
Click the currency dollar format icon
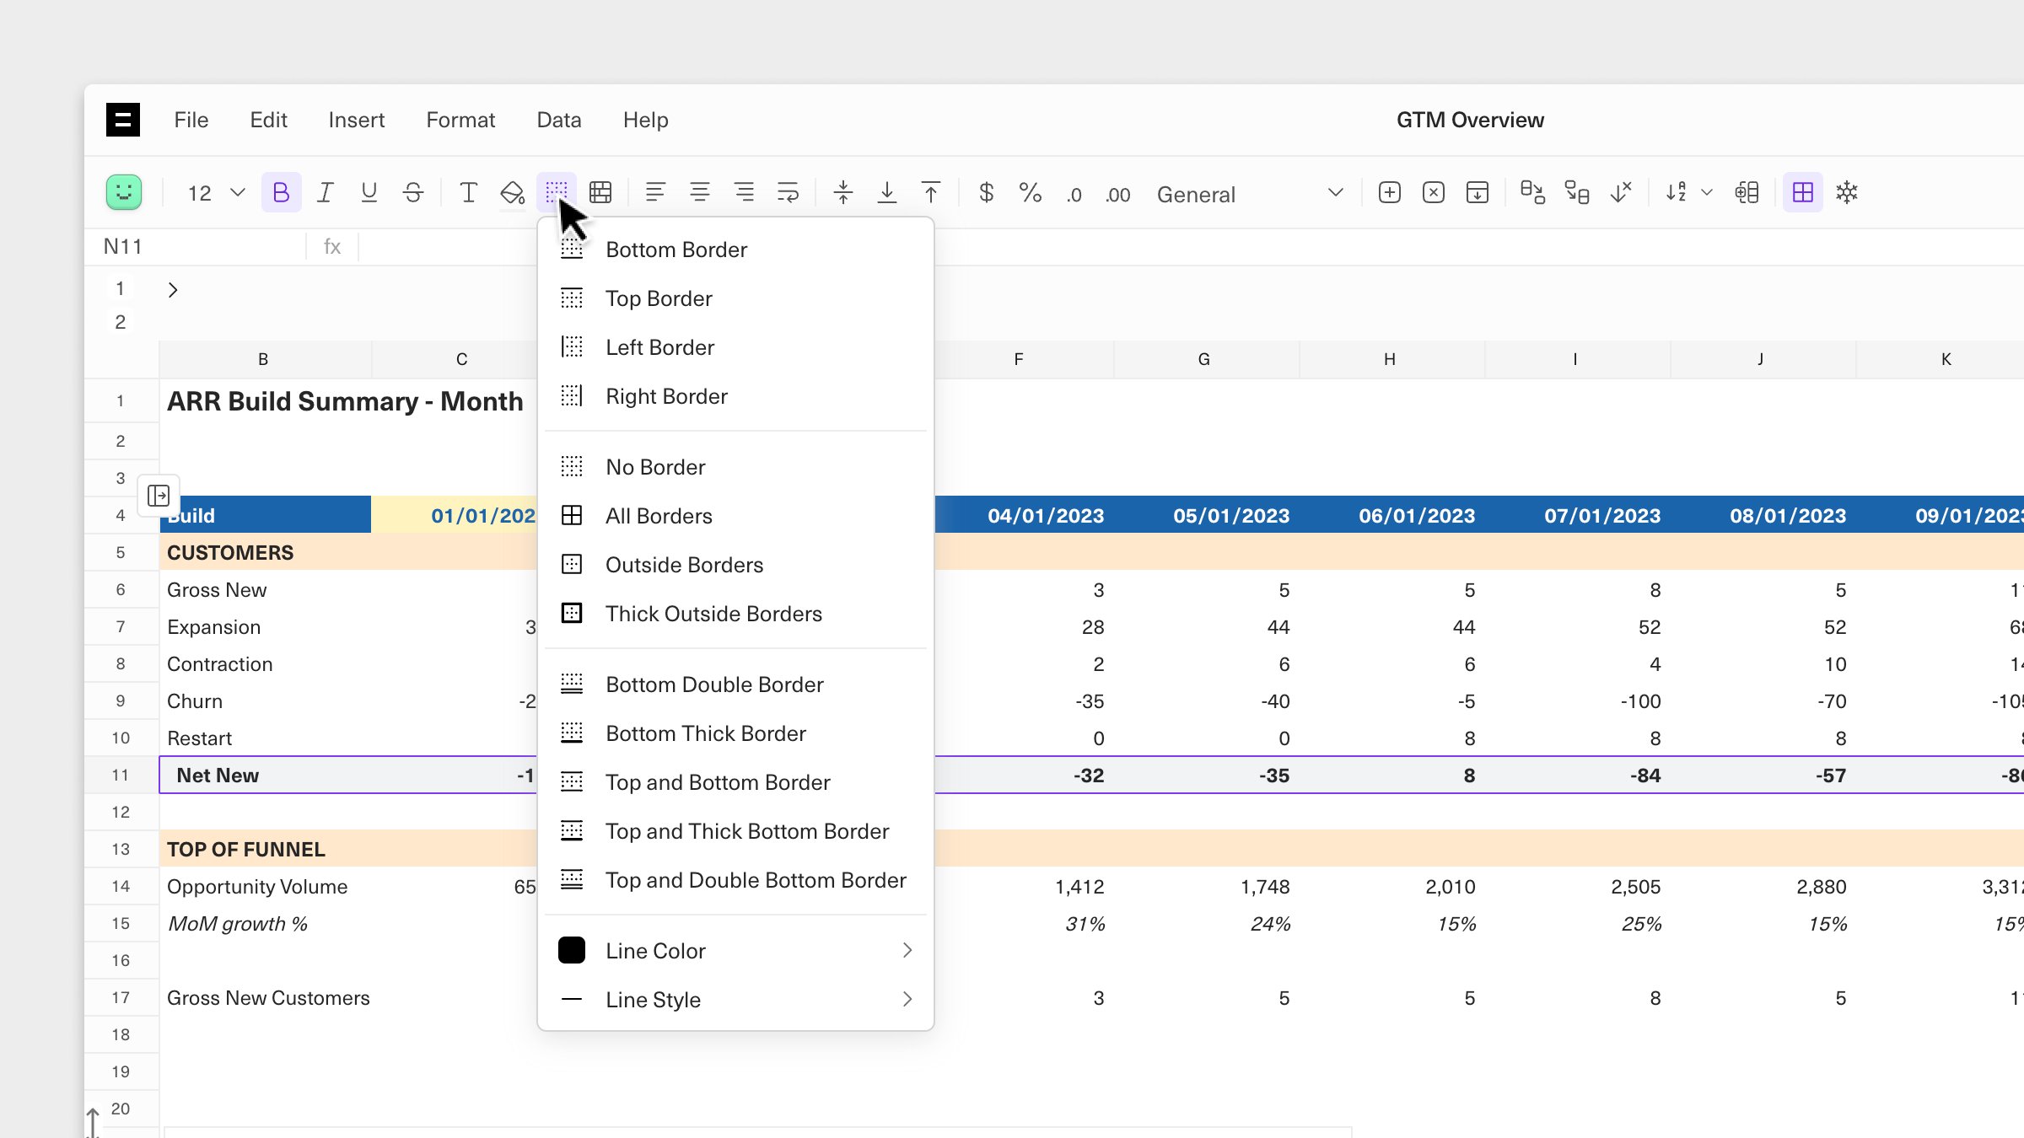pos(986,193)
